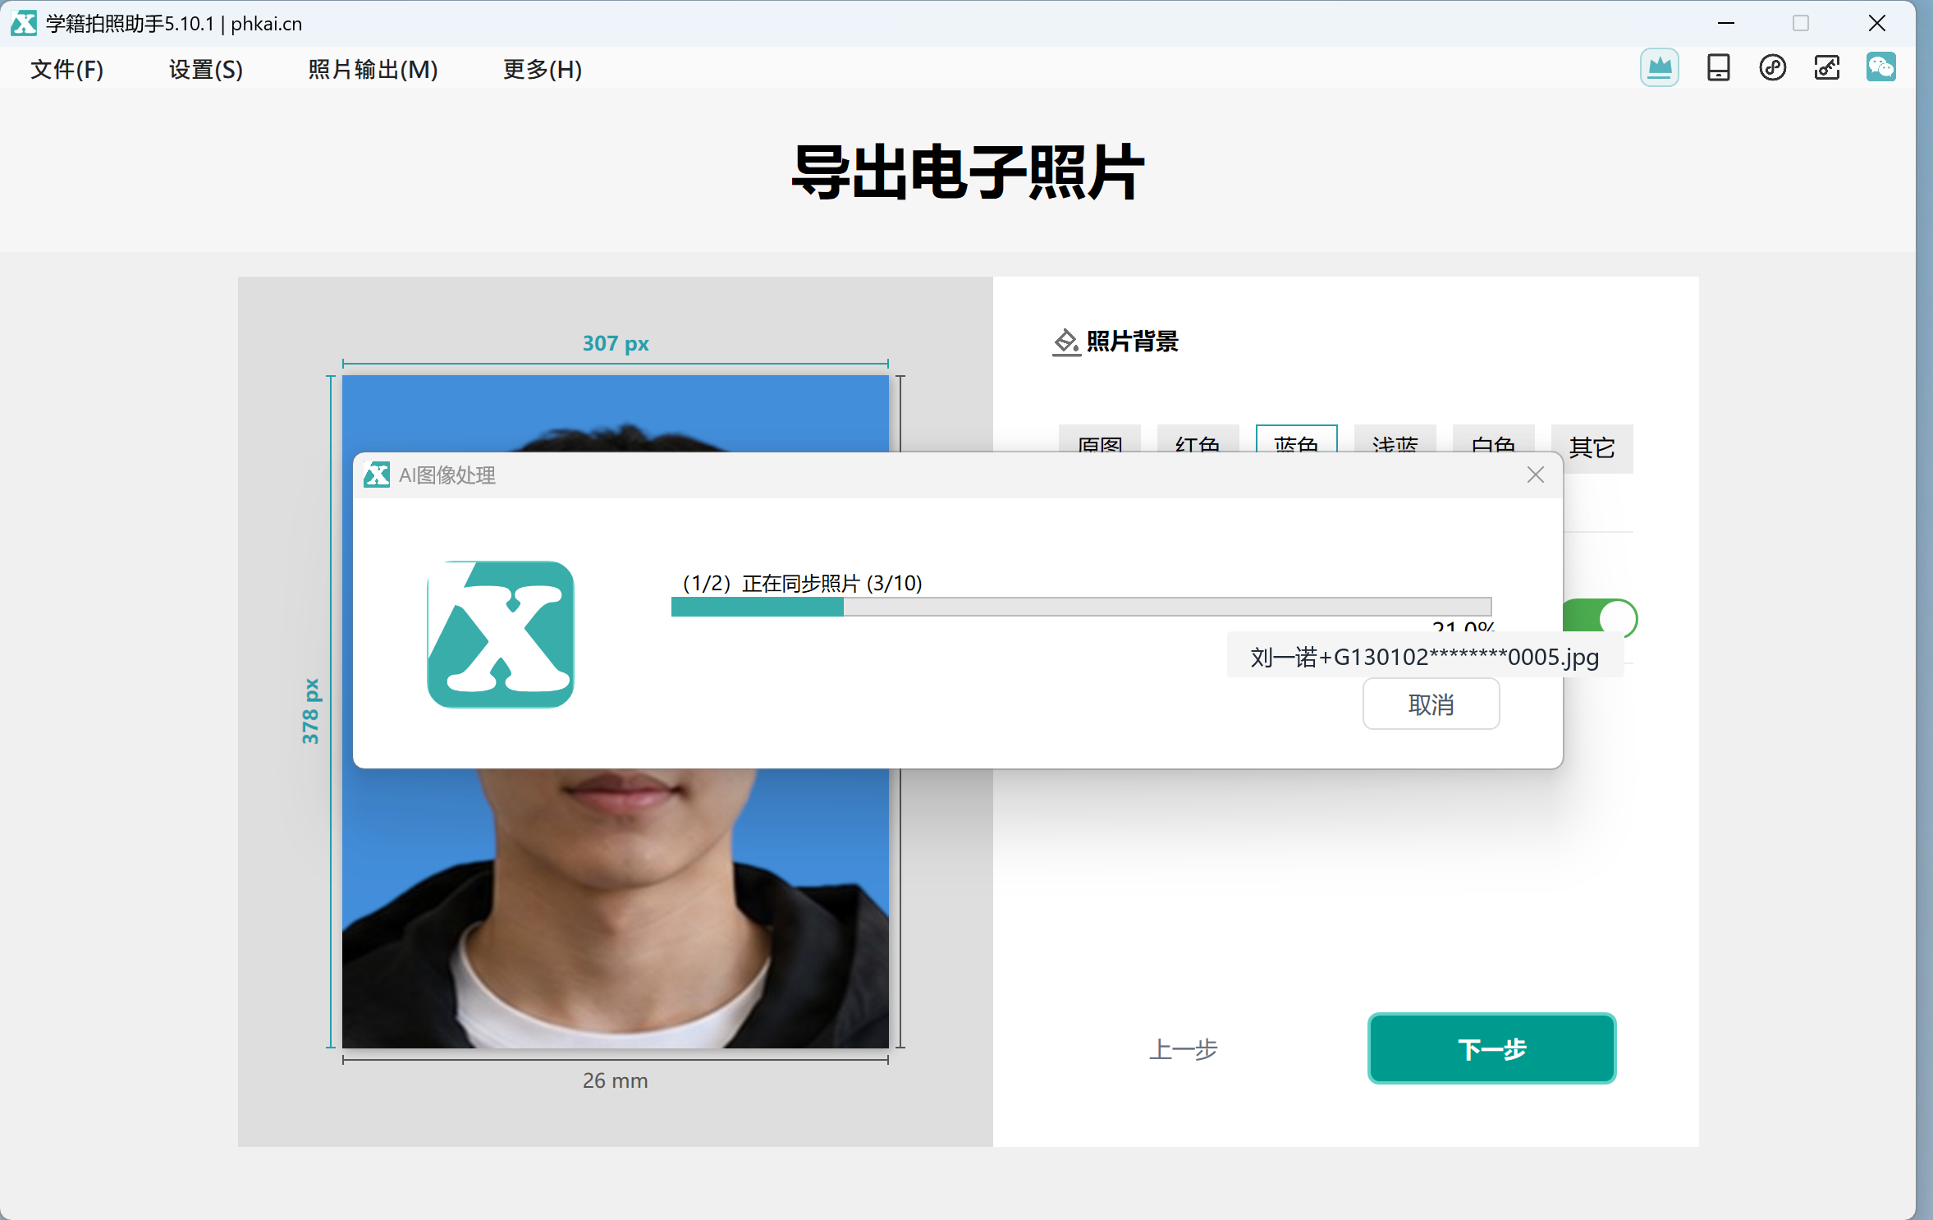
Task: Open the image link icon in toolbar
Action: pos(1826,67)
